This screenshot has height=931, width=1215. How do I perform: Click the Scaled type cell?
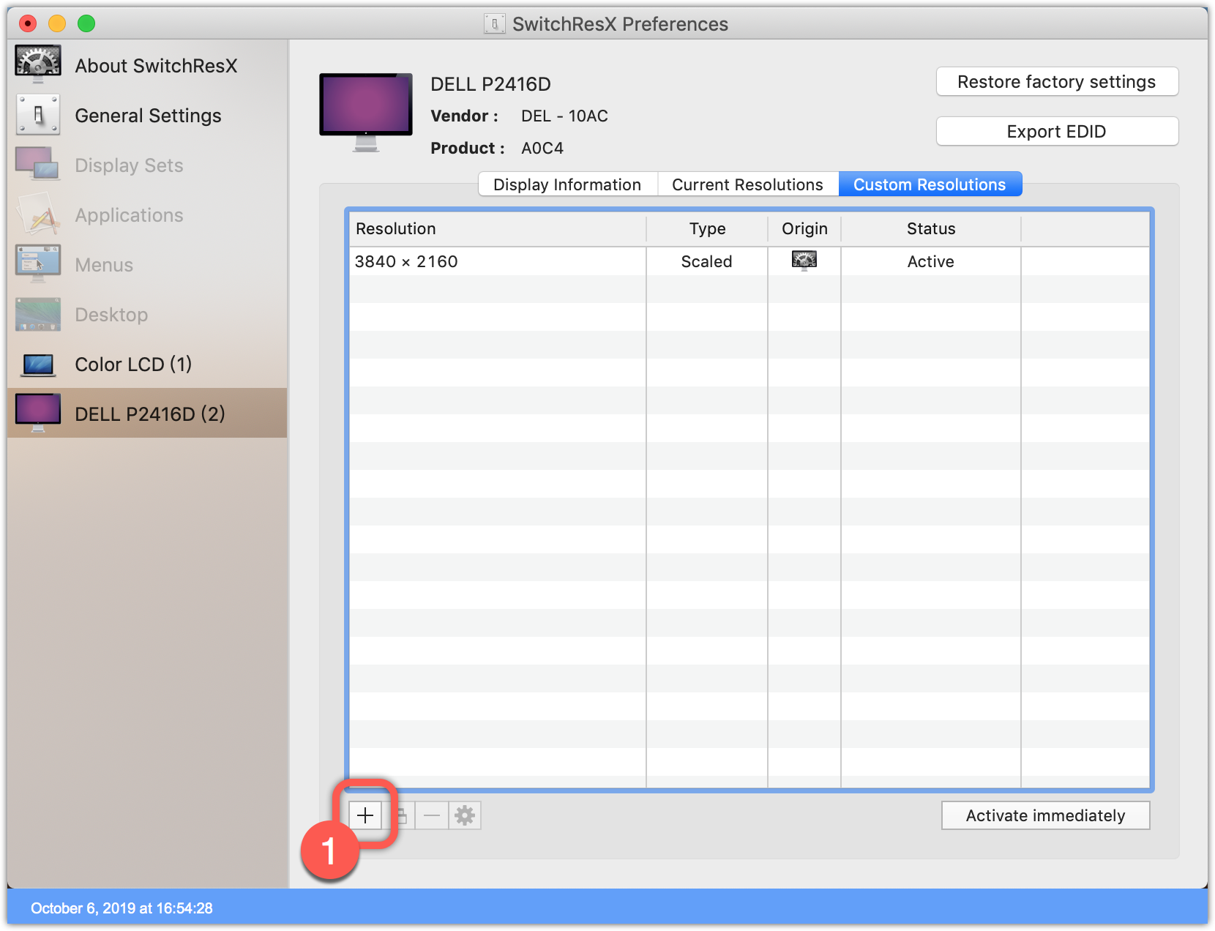[x=706, y=261]
